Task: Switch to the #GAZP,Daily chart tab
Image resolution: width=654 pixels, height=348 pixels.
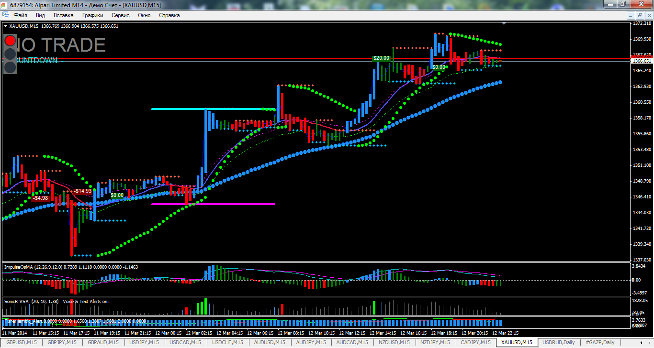Action: [x=600, y=342]
